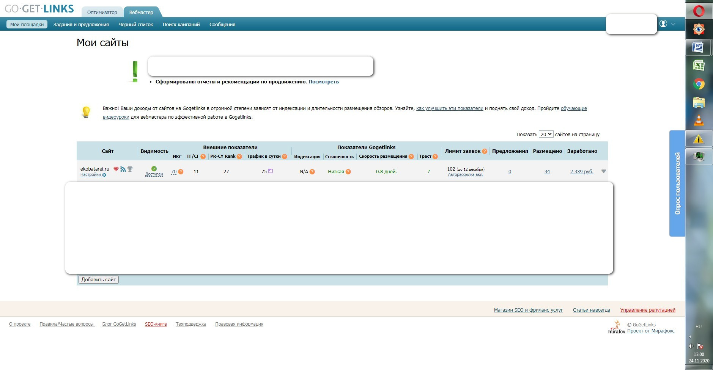Select the Вебмастер tab
This screenshot has width=713, height=370.
[141, 12]
